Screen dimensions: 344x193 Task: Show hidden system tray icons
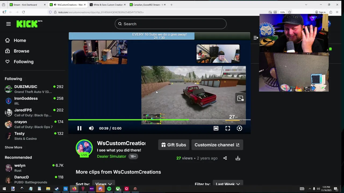click(x=310, y=189)
